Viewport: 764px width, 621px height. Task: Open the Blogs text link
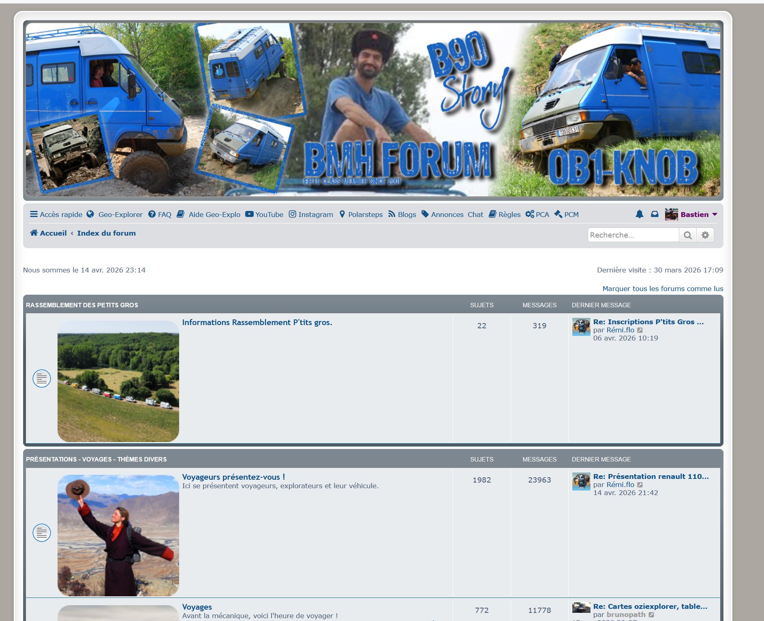[407, 215]
